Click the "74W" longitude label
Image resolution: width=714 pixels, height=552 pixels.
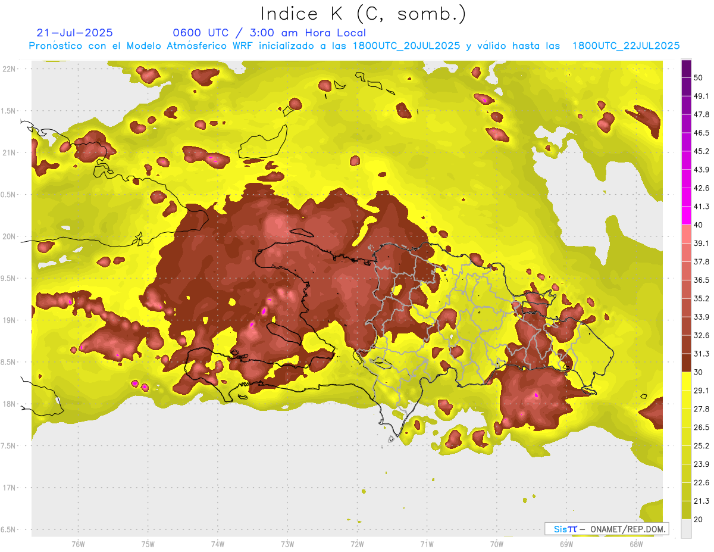(x=218, y=544)
